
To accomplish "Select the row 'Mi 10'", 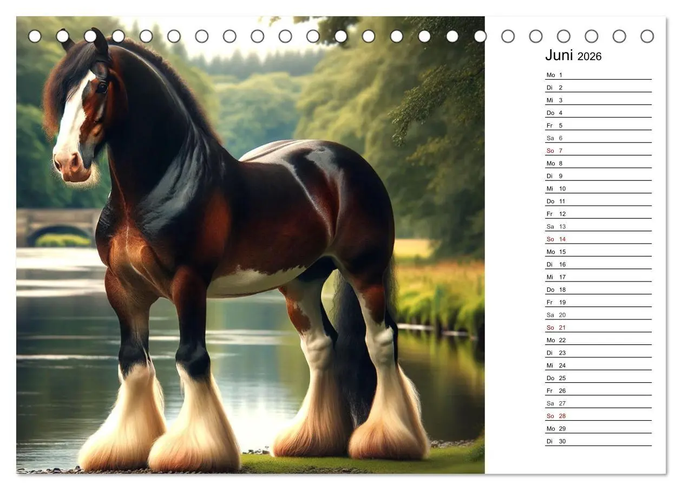I will tap(598, 188).
